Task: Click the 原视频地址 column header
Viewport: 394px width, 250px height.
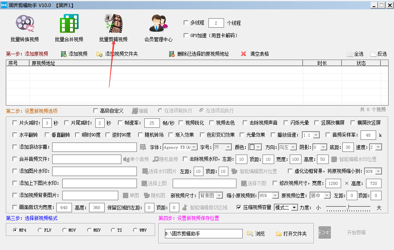Action: (166, 63)
